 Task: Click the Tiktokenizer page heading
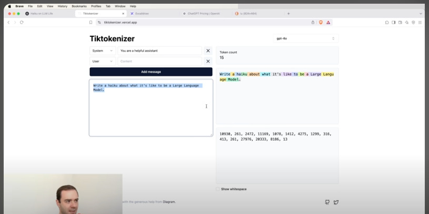112,38
